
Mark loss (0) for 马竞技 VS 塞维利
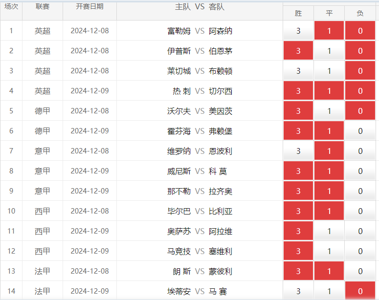point(360,251)
